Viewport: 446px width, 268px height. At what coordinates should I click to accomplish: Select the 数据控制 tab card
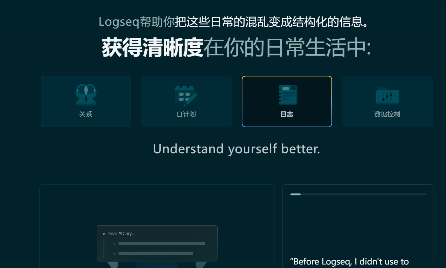(387, 101)
